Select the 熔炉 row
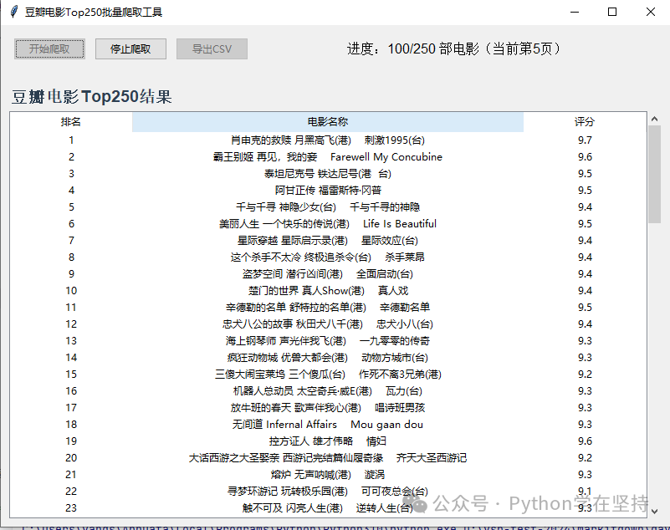Image resolution: width=670 pixels, height=530 pixels. pos(328,475)
